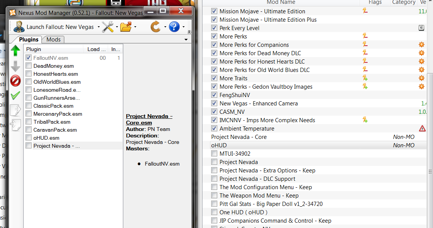Click the calendar icon on Perk Every Level
This screenshot has width=433, height=228.
tap(422, 28)
